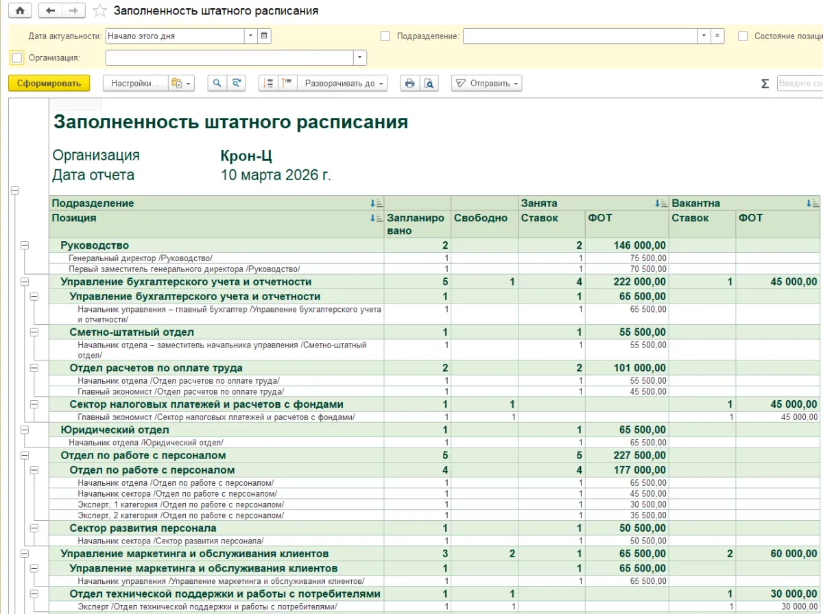This screenshot has width=823, height=614.
Task: Open report variants icon next to Настройки
Action: [181, 83]
